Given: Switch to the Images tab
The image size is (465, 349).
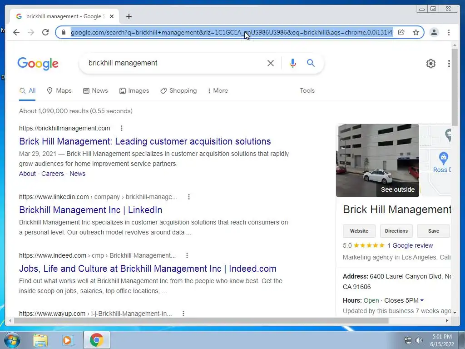Looking at the screenshot, I should coord(134,91).
